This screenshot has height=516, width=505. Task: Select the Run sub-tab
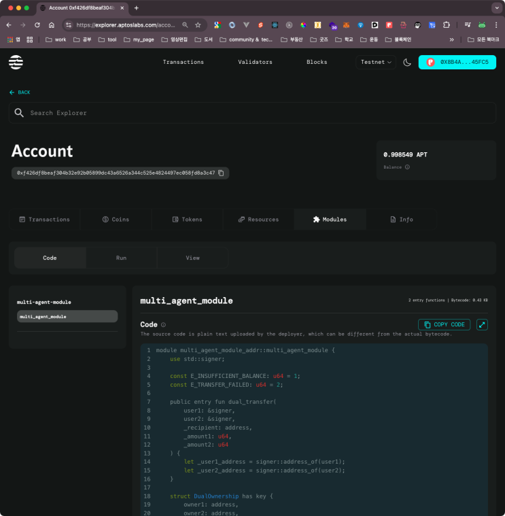pos(122,258)
